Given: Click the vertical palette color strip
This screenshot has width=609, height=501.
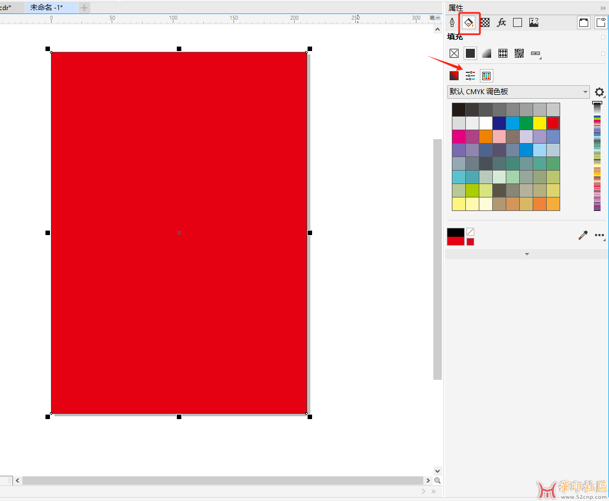Looking at the screenshot, I should click(597, 157).
